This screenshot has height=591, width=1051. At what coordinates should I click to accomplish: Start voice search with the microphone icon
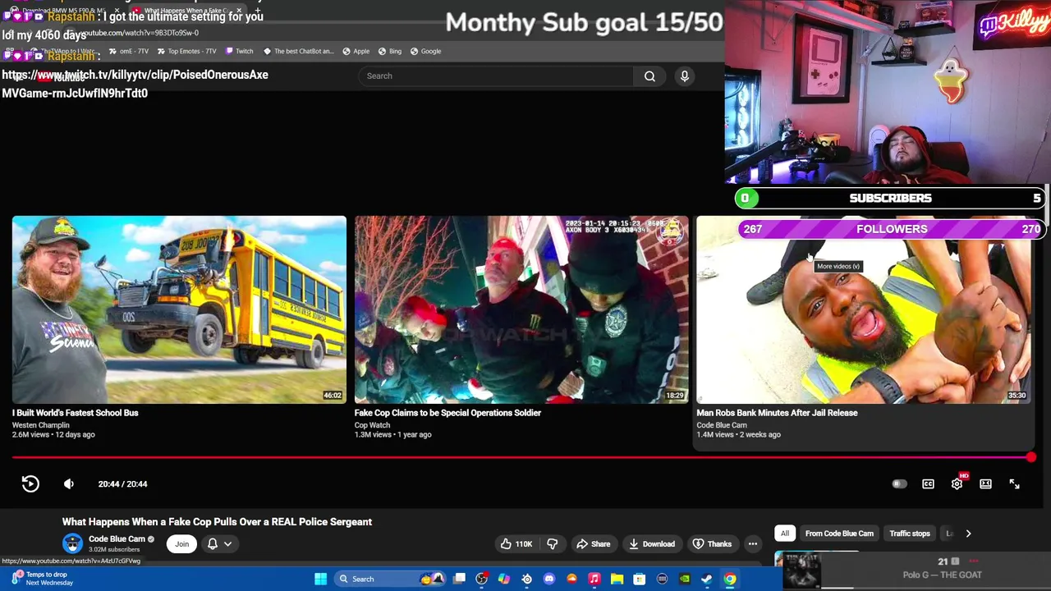click(685, 76)
